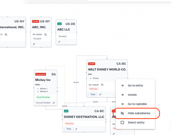
Task: Copy registration number 58366 on ABC, INC.
Action: 45,35
